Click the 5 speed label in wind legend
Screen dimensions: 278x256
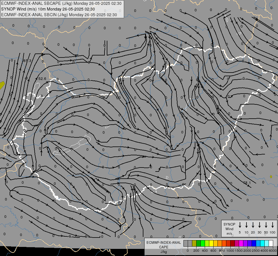pyautogui.click(x=240, y=232)
